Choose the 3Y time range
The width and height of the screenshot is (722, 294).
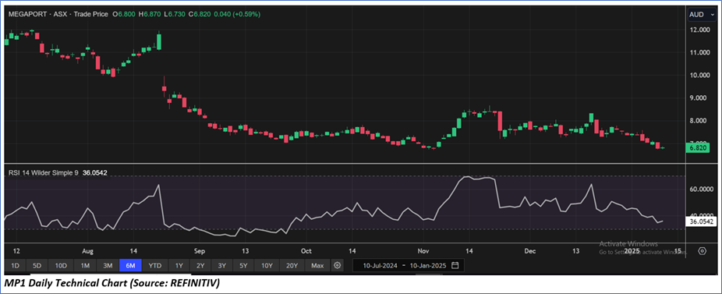tap(222, 265)
